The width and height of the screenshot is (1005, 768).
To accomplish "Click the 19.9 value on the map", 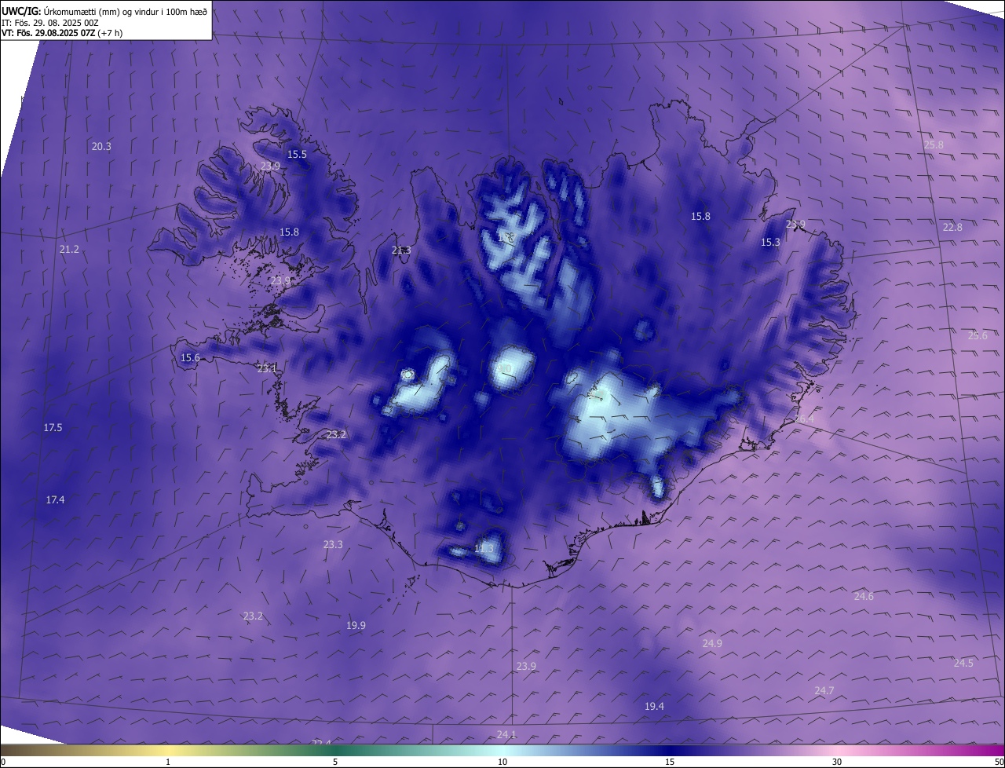I will tap(356, 625).
